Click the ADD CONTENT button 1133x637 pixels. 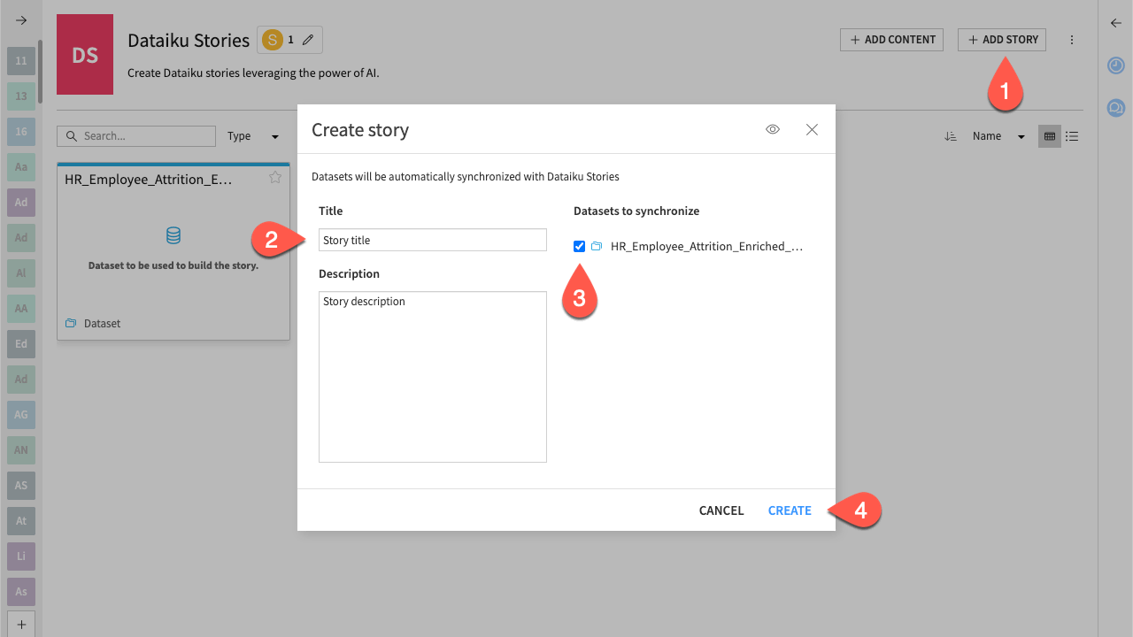(891, 39)
